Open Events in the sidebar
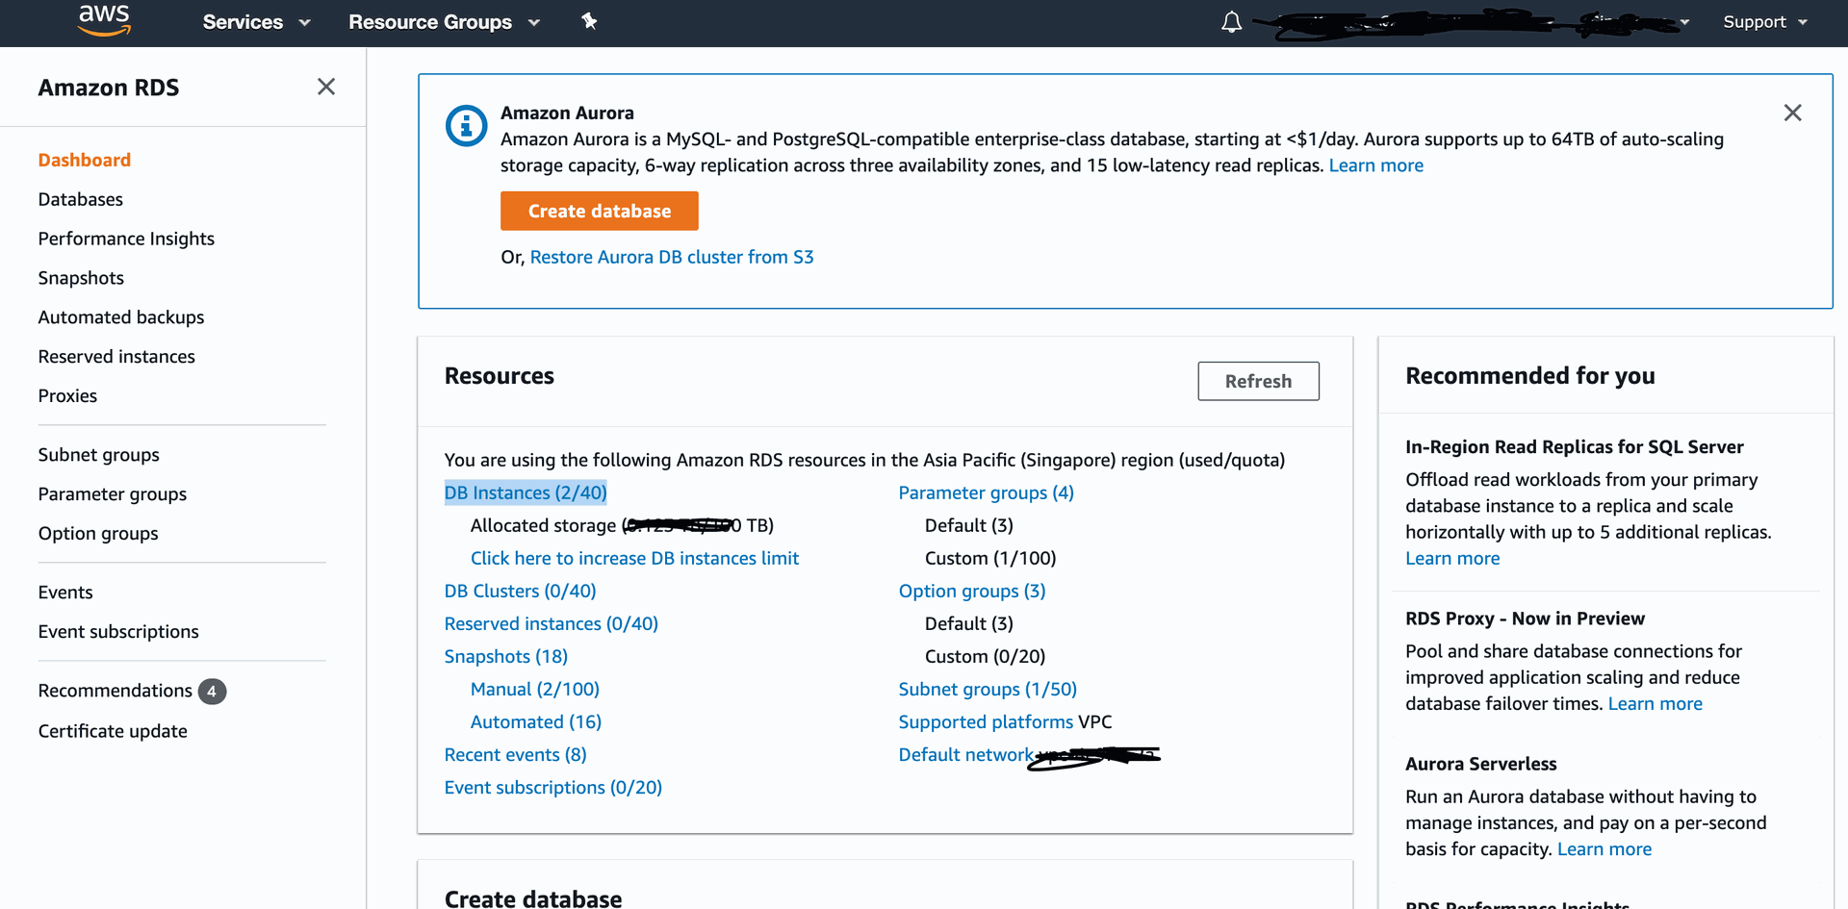This screenshot has width=1848, height=909. point(65,593)
